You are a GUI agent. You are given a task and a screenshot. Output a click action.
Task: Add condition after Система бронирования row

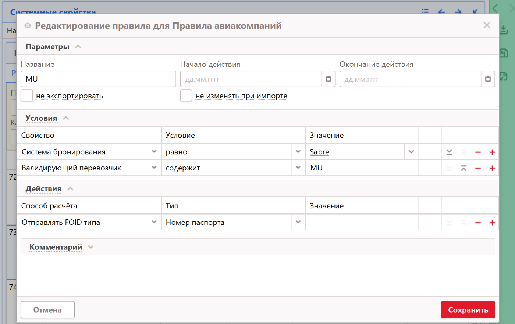pyautogui.click(x=492, y=152)
